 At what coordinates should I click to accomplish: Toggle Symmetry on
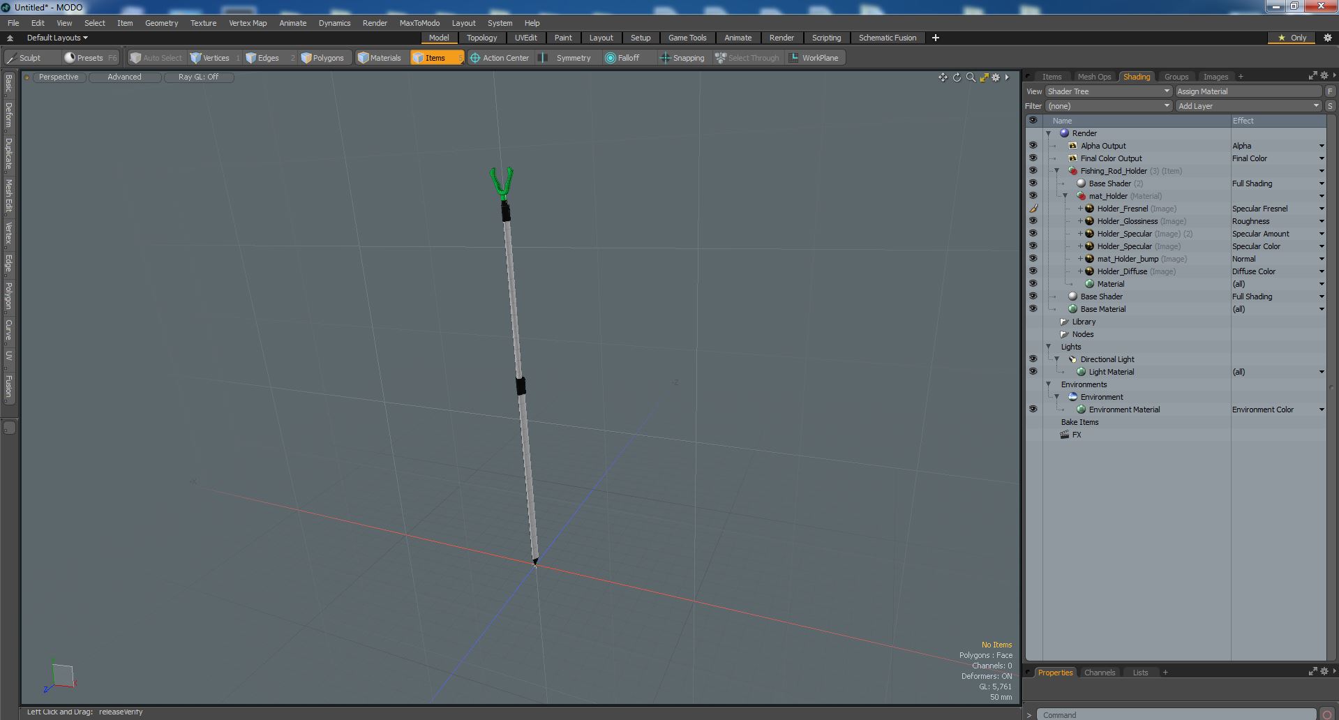click(x=567, y=58)
